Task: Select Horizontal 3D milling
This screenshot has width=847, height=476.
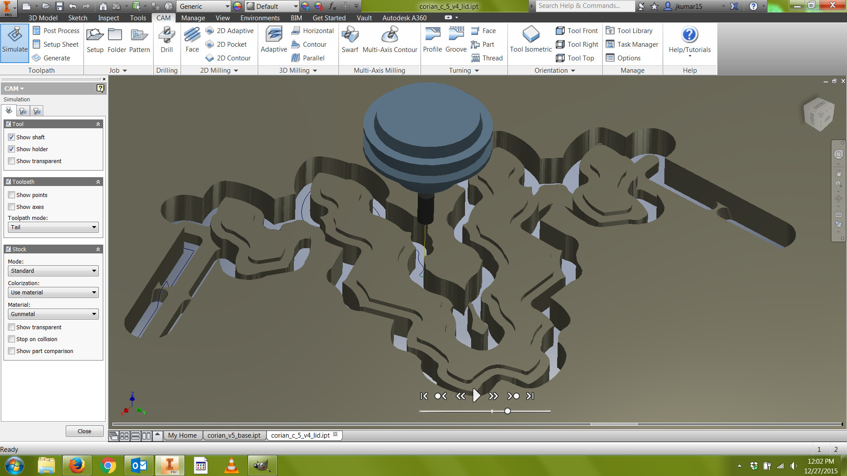Action: point(312,30)
